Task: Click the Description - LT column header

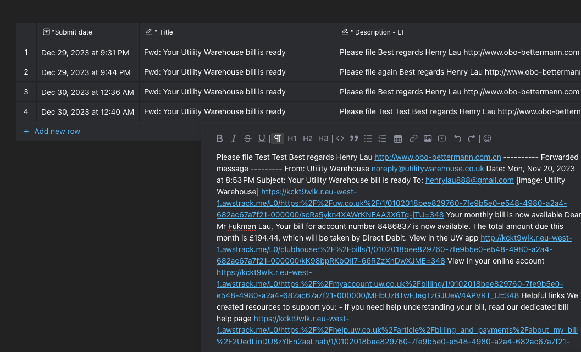Action: tap(458, 32)
